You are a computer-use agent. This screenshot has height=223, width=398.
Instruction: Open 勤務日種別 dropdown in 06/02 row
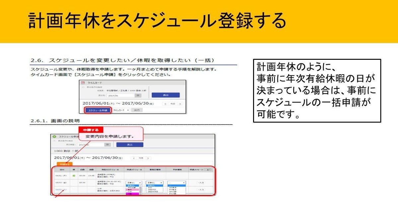155,182
